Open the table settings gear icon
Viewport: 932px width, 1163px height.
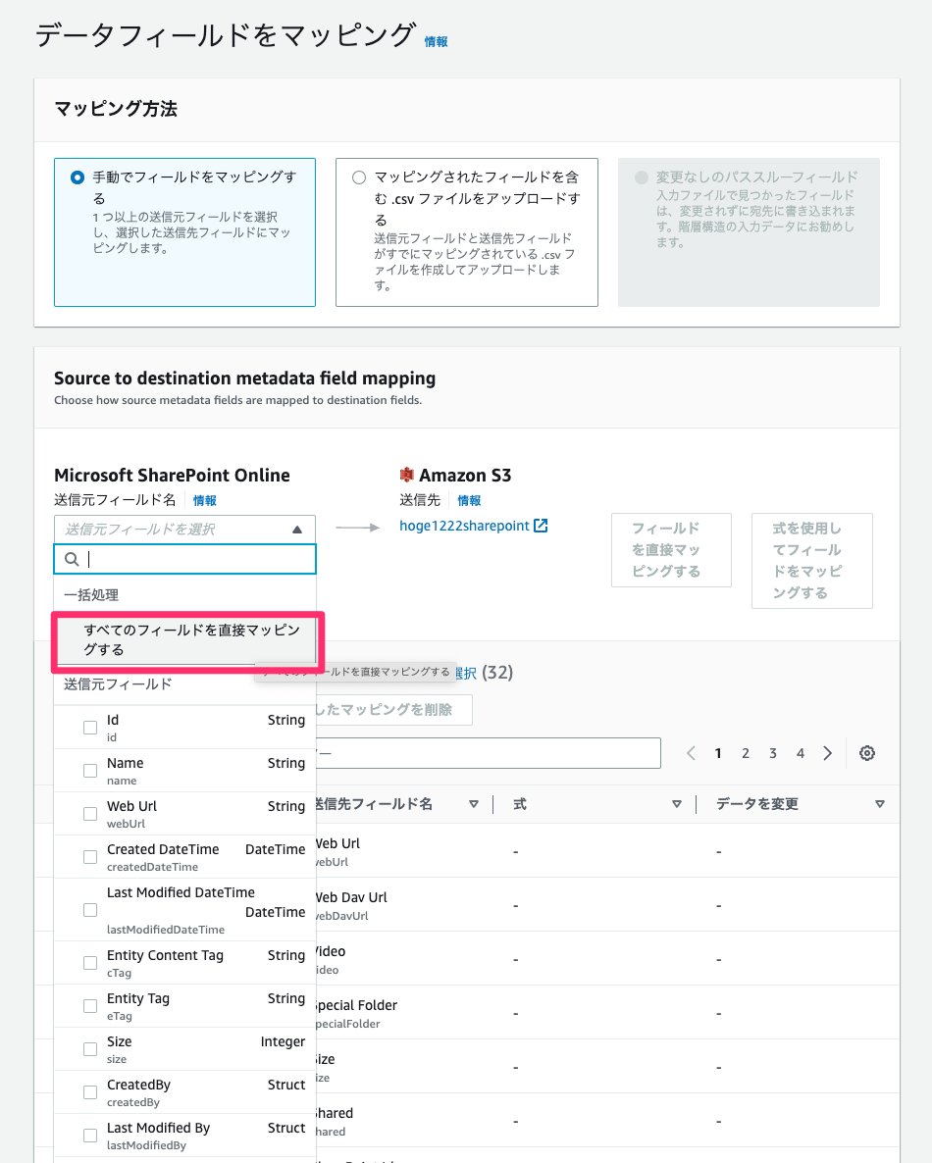[866, 753]
